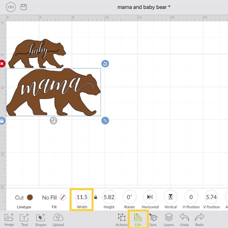Open the No Fill swatch
Viewport: 228px width, 228px height.
point(63,197)
